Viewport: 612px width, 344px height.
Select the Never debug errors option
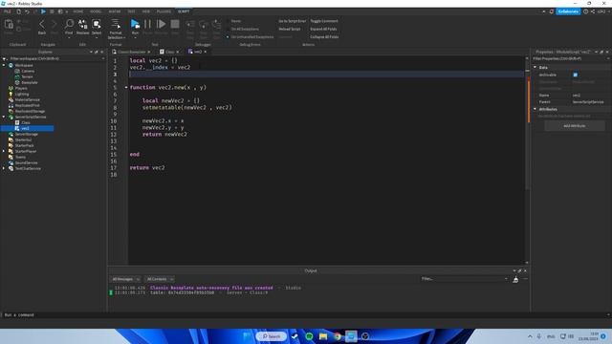[x=236, y=21]
